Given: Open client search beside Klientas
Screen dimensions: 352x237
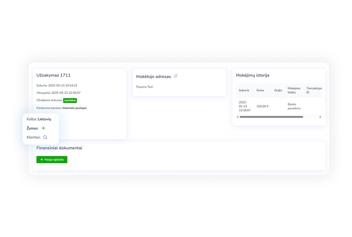Looking at the screenshot, I should pos(45,137).
